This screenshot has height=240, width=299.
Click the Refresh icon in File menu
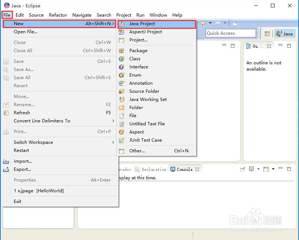pos(6,113)
